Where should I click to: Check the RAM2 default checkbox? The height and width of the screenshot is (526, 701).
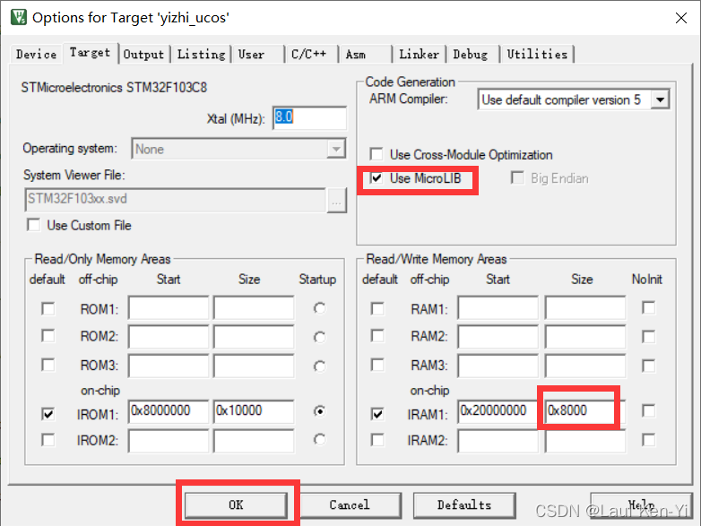[x=377, y=336]
